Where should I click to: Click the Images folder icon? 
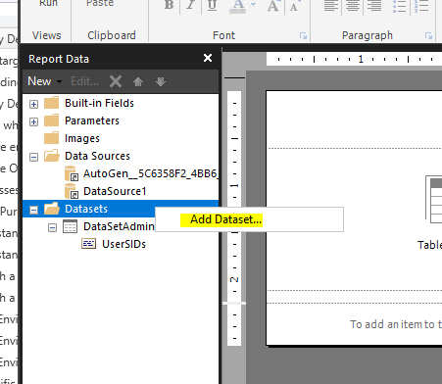51,138
